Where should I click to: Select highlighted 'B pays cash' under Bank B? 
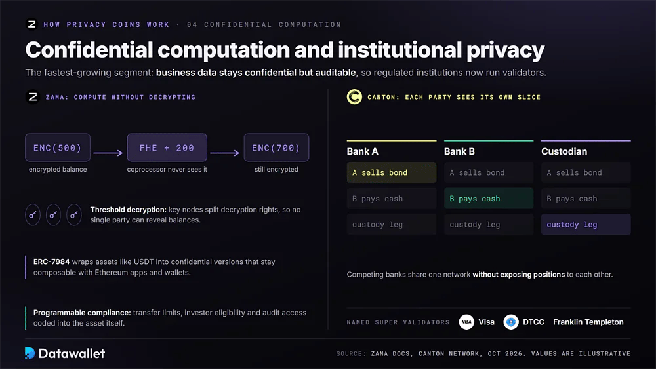pyautogui.click(x=489, y=199)
